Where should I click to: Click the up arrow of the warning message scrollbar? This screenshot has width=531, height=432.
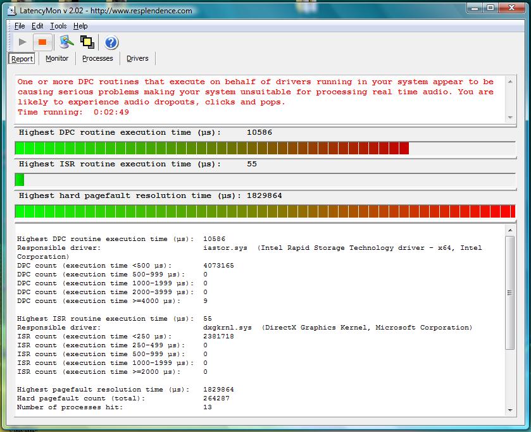click(510, 82)
